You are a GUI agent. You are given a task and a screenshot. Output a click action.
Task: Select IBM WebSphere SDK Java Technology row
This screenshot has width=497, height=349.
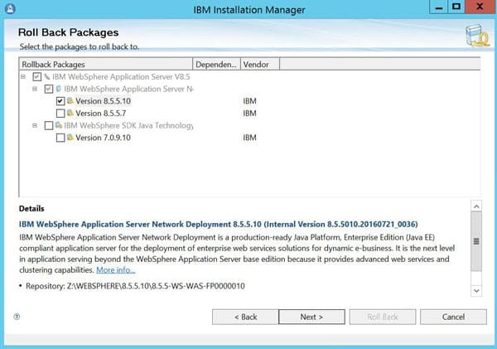pos(128,126)
